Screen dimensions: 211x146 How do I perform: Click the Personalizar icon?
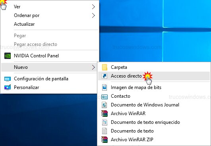click(x=8, y=87)
